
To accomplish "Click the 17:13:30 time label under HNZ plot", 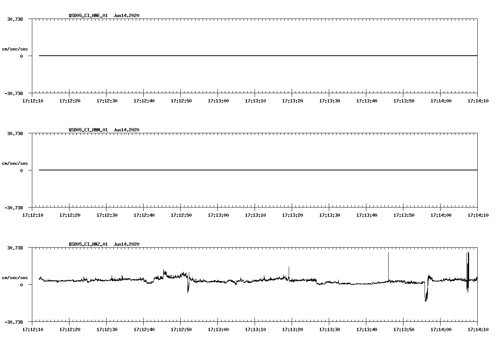I will click(330, 329).
